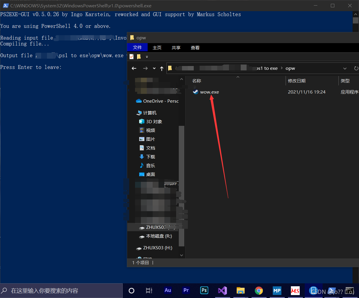Click the 应用程序 type cell
Viewport: 359px width, 298px height.
(349, 92)
